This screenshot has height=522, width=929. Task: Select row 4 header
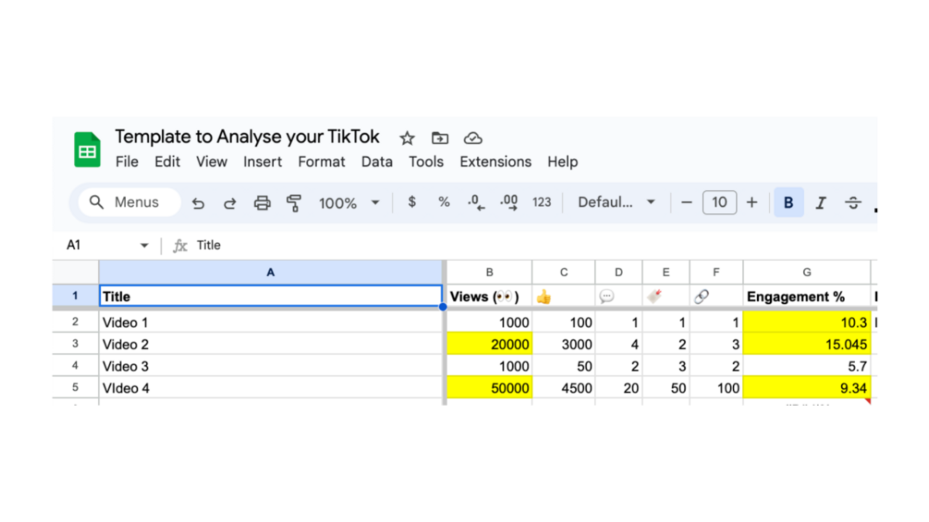pos(75,366)
